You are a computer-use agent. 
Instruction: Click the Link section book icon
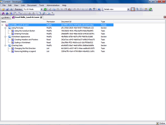pyautogui.click(x=7, y=13)
